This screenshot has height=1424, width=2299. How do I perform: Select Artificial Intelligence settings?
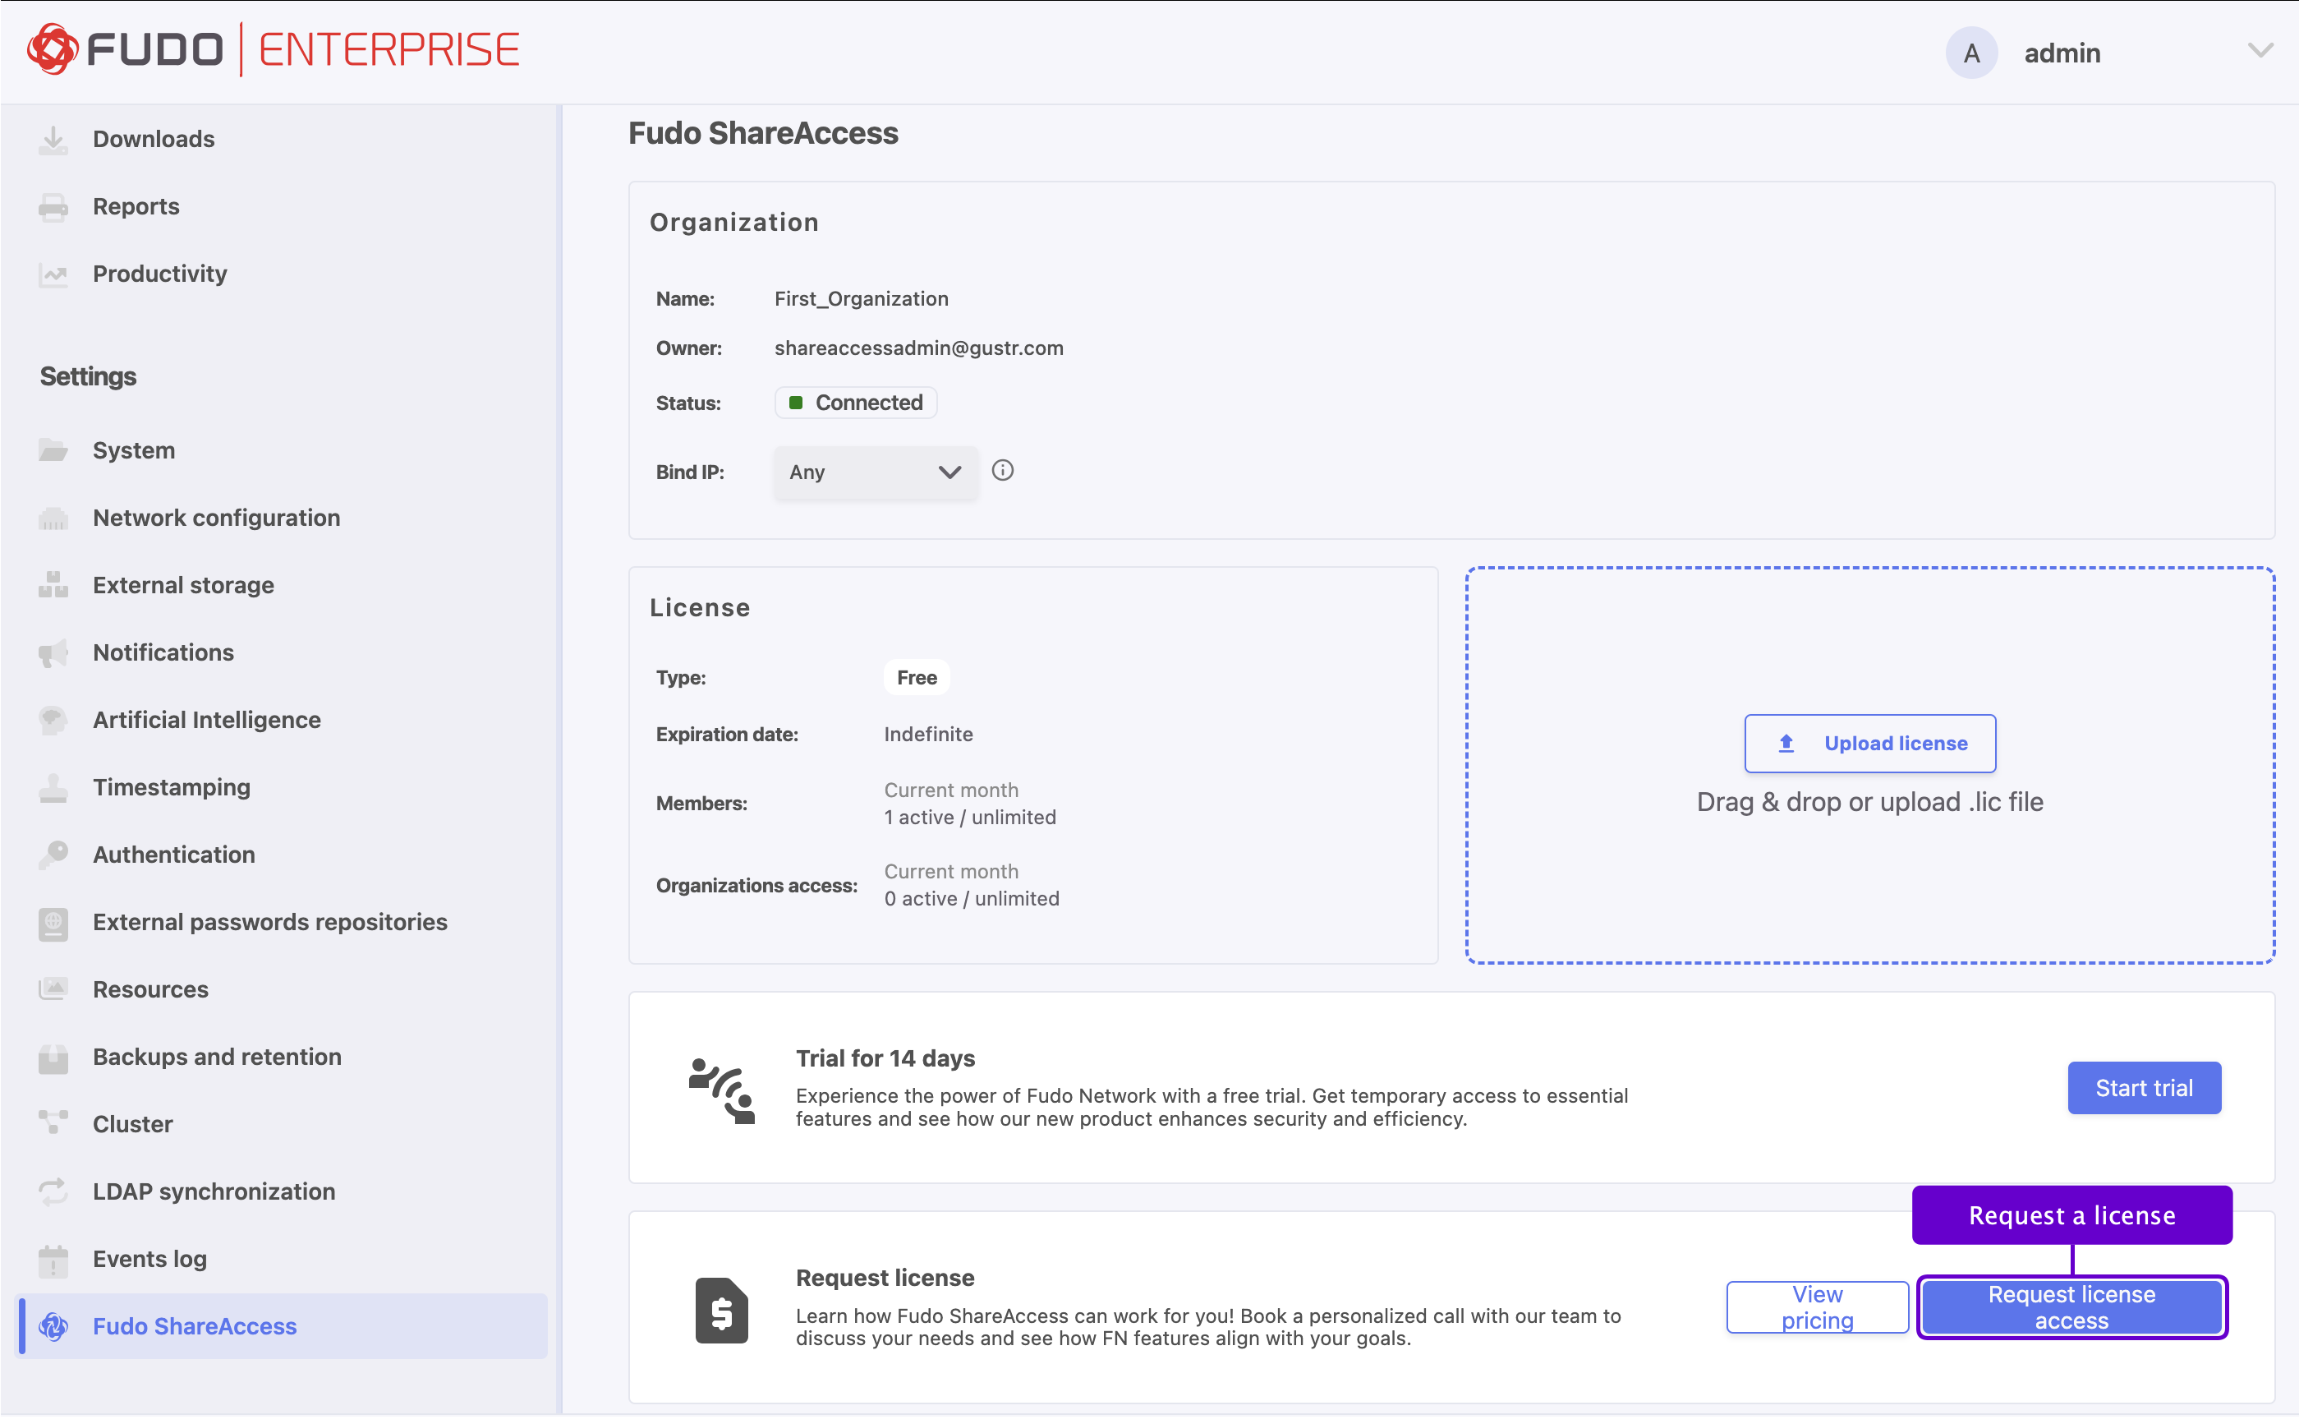point(207,721)
